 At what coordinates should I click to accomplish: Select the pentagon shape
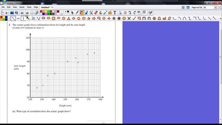point(79,18)
